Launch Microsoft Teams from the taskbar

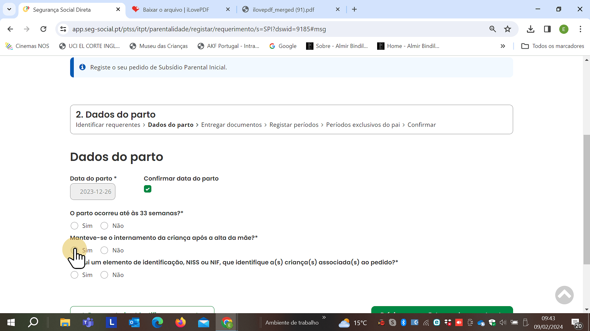coord(88,322)
